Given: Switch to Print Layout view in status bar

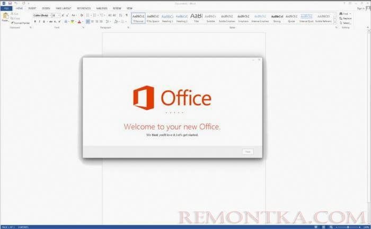Looking at the screenshot, I should 323,227.
